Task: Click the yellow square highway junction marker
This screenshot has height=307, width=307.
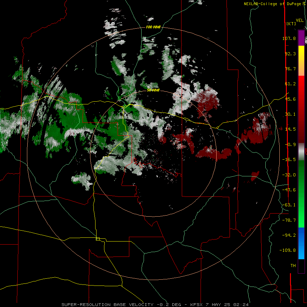Action: 98,239
